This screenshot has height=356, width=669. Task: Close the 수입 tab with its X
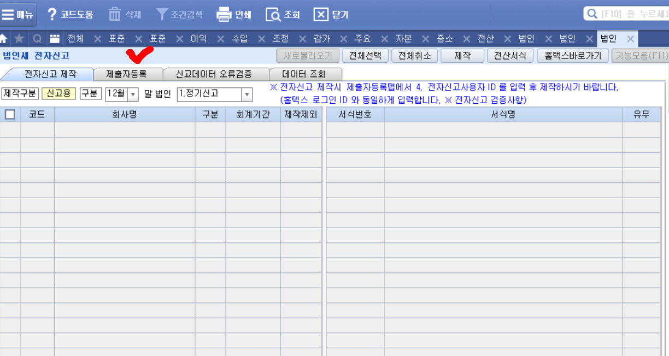pos(261,39)
